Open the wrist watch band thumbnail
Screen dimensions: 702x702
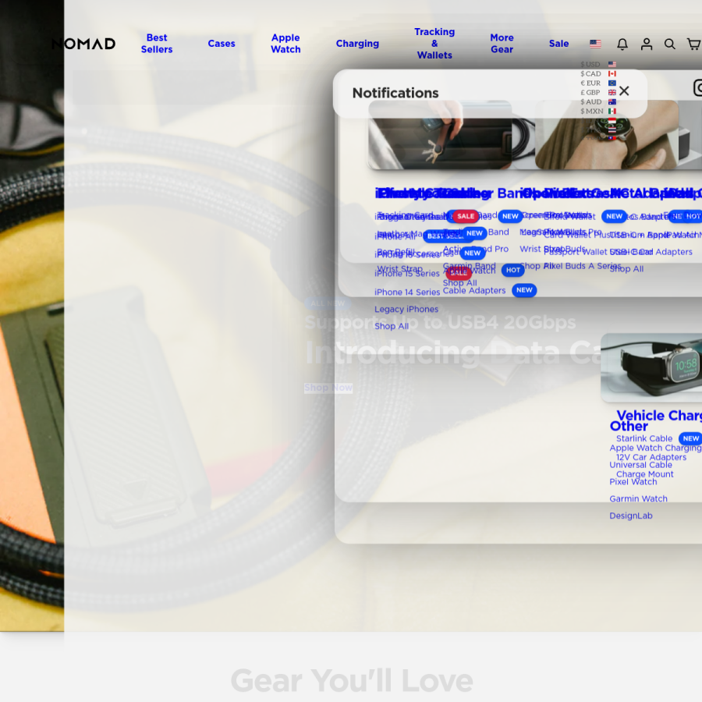[607, 135]
